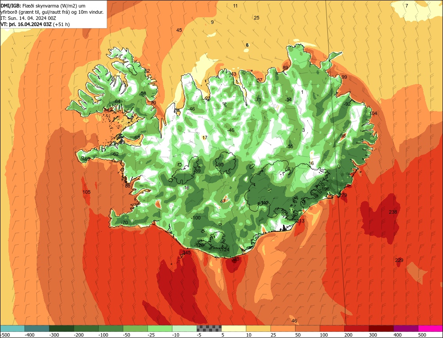
Task: Click the -95 value on the map
Action: coord(220,165)
